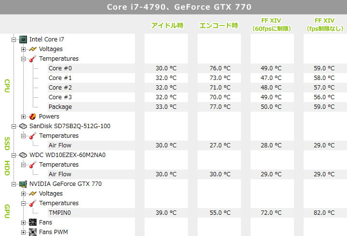The width and height of the screenshot is (347, 236).
Task: Click the GPU Voltages lightning icon
Action: (33, 194)
